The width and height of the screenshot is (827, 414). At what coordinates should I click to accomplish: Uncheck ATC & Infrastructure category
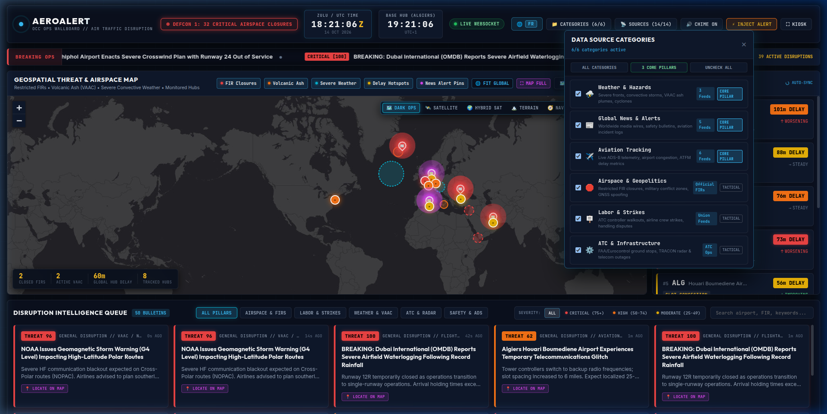click(578, 250)
